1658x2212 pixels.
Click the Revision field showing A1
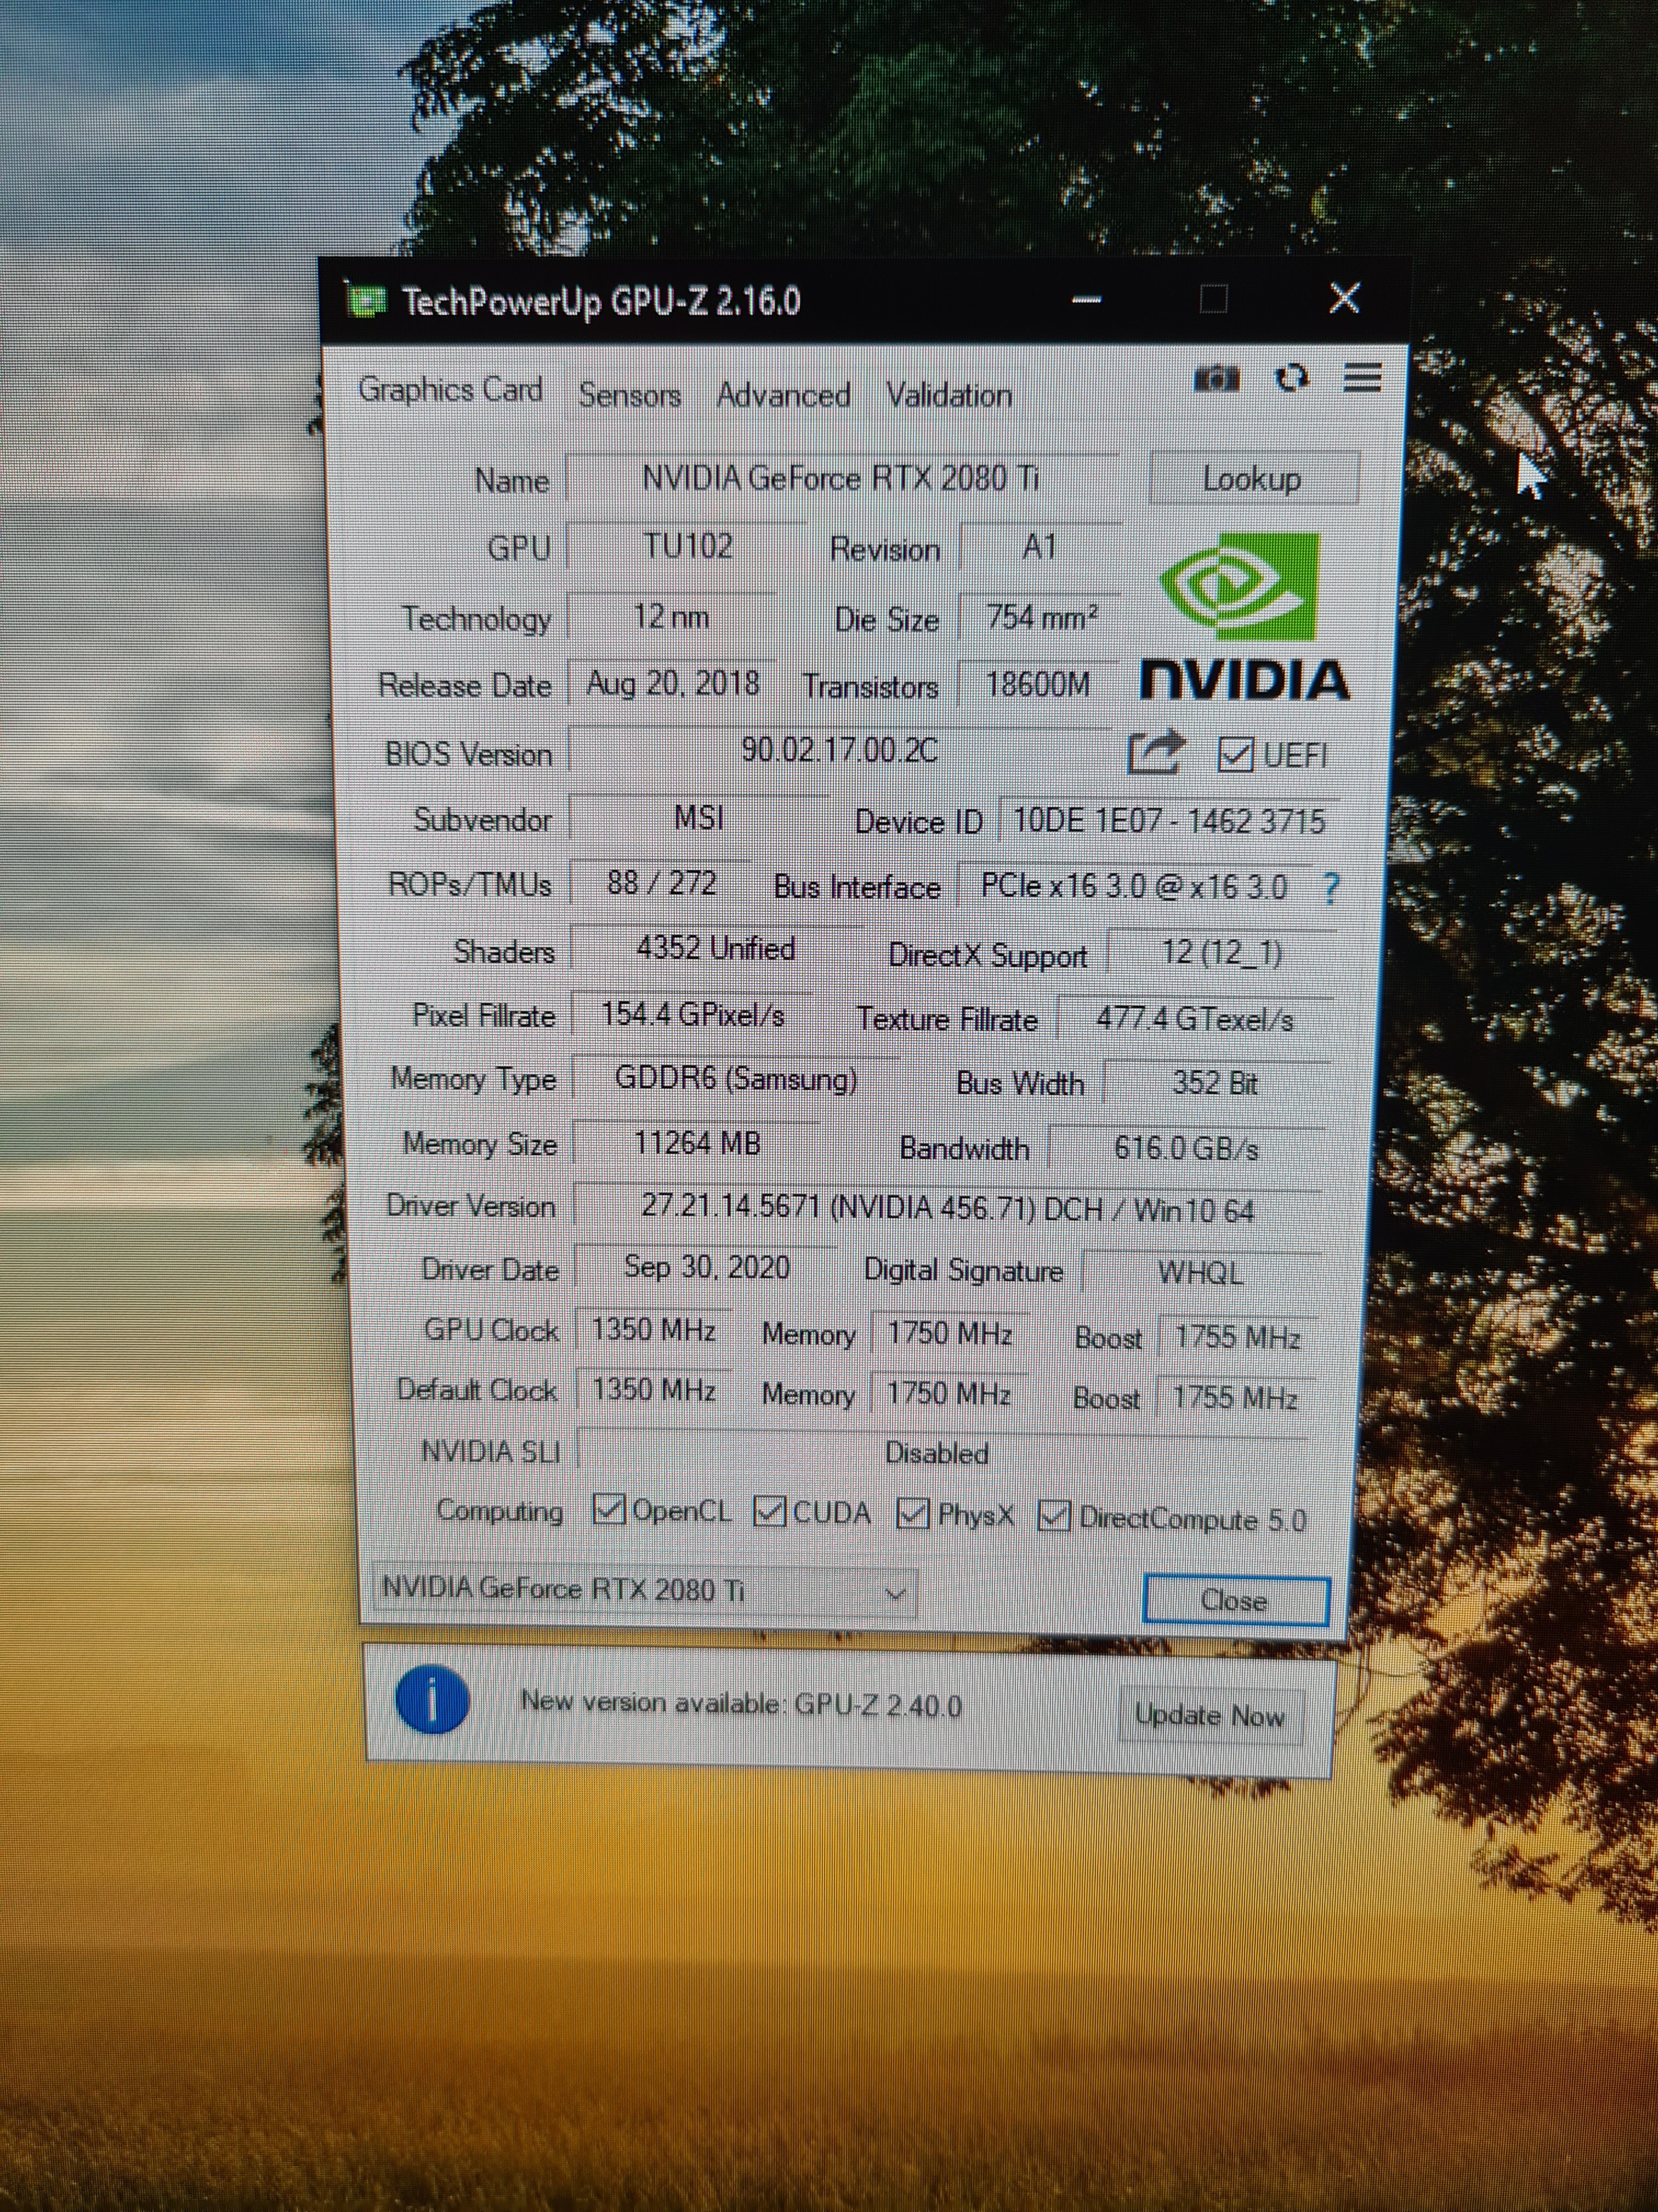1041,547
